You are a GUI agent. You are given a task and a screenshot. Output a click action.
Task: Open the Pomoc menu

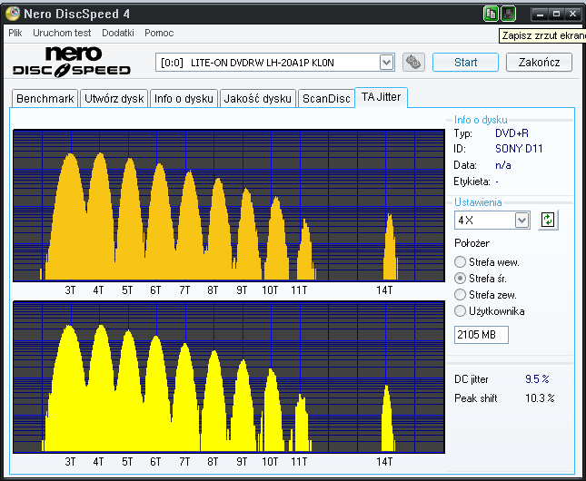pos(159,33)
